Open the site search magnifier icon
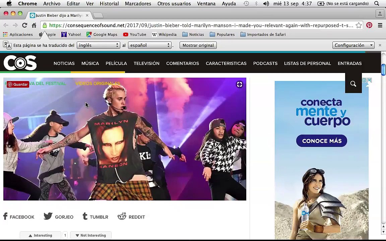Viewport: 386px width, 241px height. (x=353, y=84)
